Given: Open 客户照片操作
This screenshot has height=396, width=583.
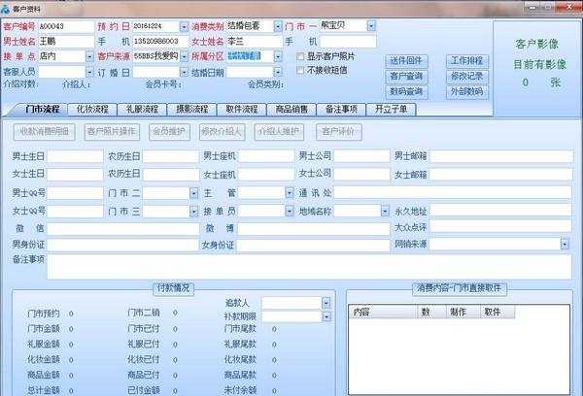Looking at the screenshot, I should 112,132.
